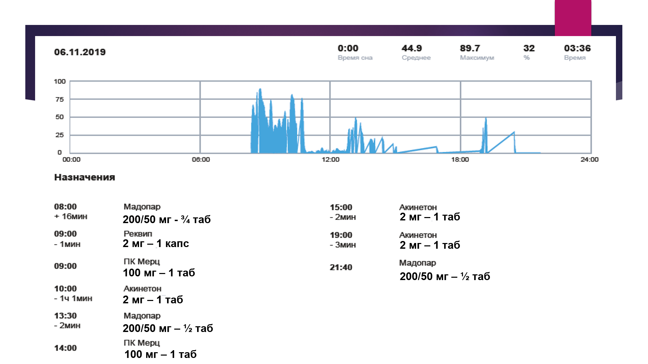Click the 75 y-axis label
Image resolution: width=648 pixels, height=364 pixels.
pyautogui.click(x=59, y=99)
